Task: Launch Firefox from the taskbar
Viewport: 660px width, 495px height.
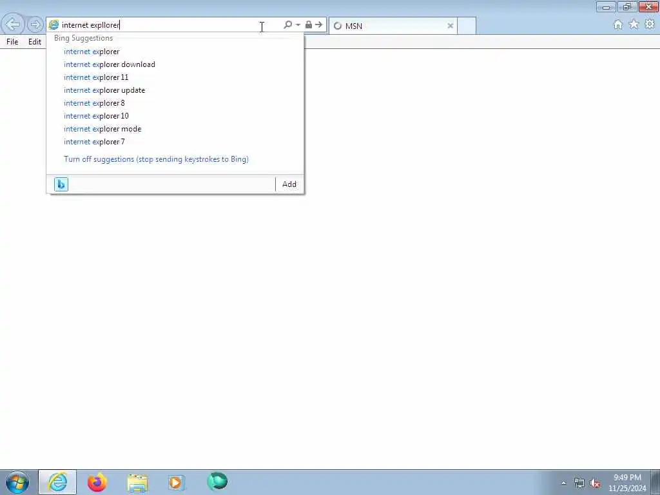Action: click(x=97, y=482)
